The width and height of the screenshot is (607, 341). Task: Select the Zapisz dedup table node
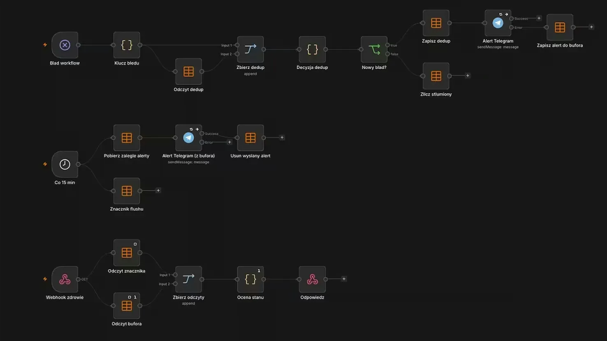[436, 23]
